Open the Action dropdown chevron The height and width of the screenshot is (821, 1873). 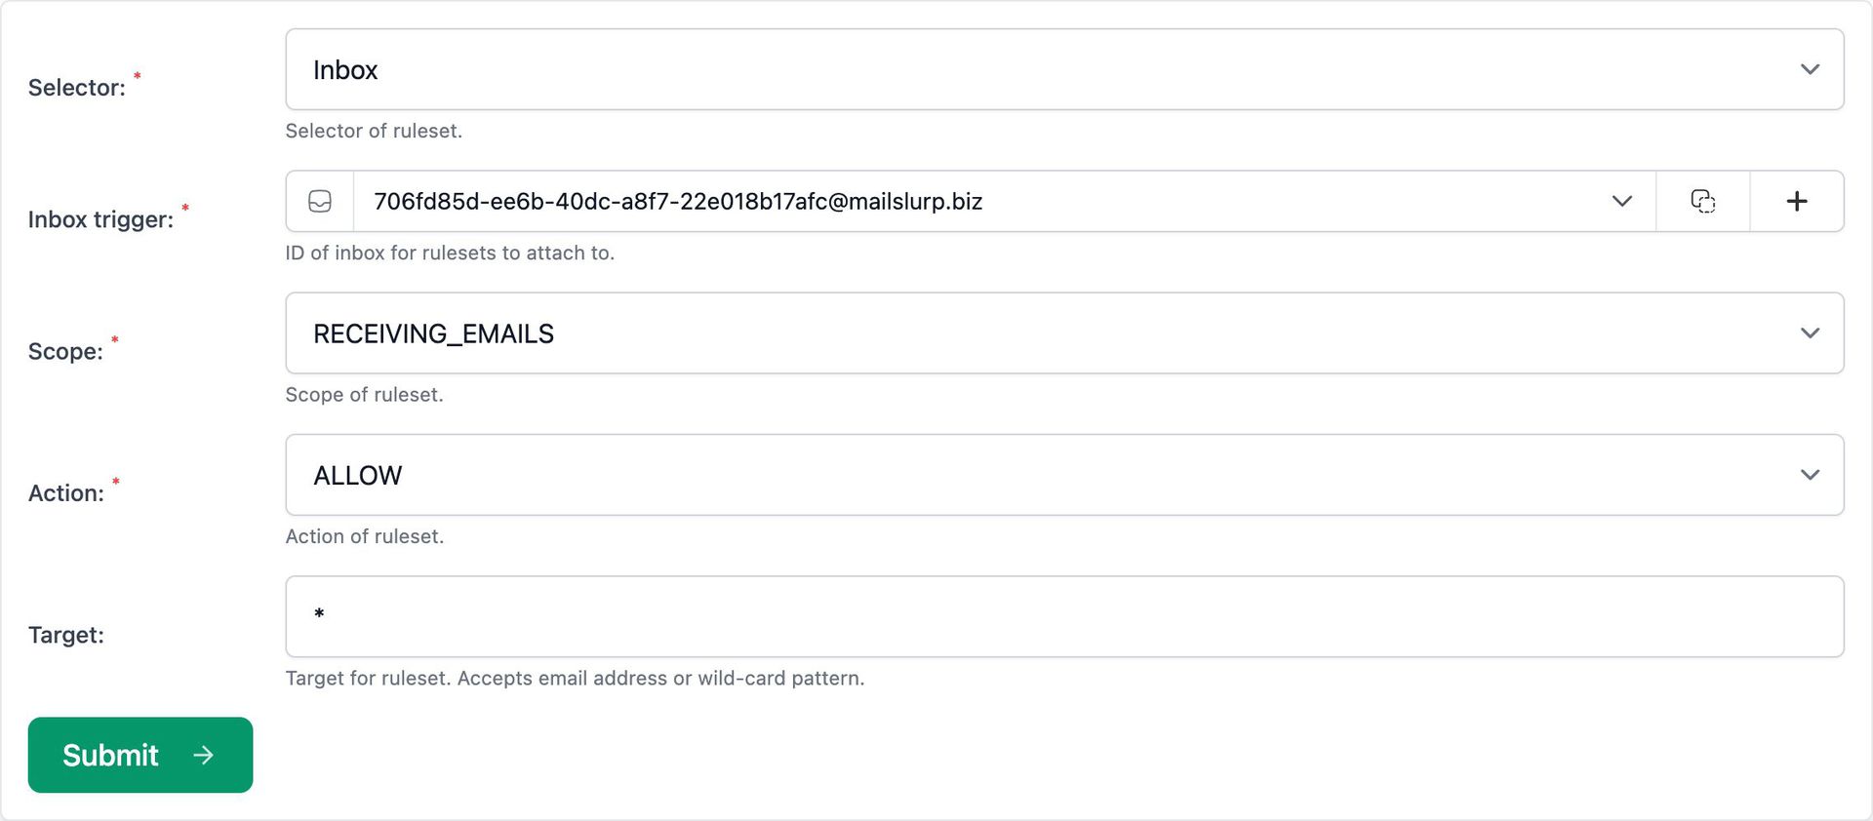1810,475
